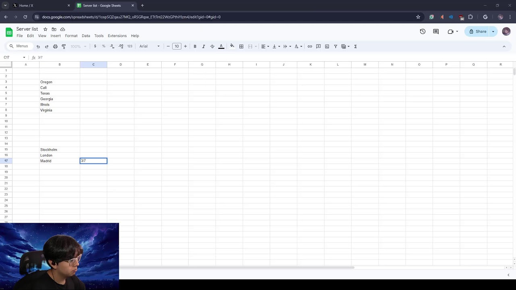
Task: Click the redo arrow in toolbar
Action: coord(47,46)
